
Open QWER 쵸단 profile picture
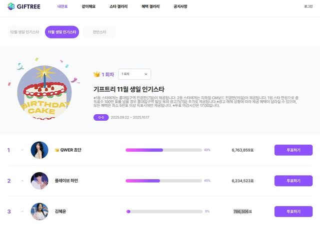click(x=39, y=150)
